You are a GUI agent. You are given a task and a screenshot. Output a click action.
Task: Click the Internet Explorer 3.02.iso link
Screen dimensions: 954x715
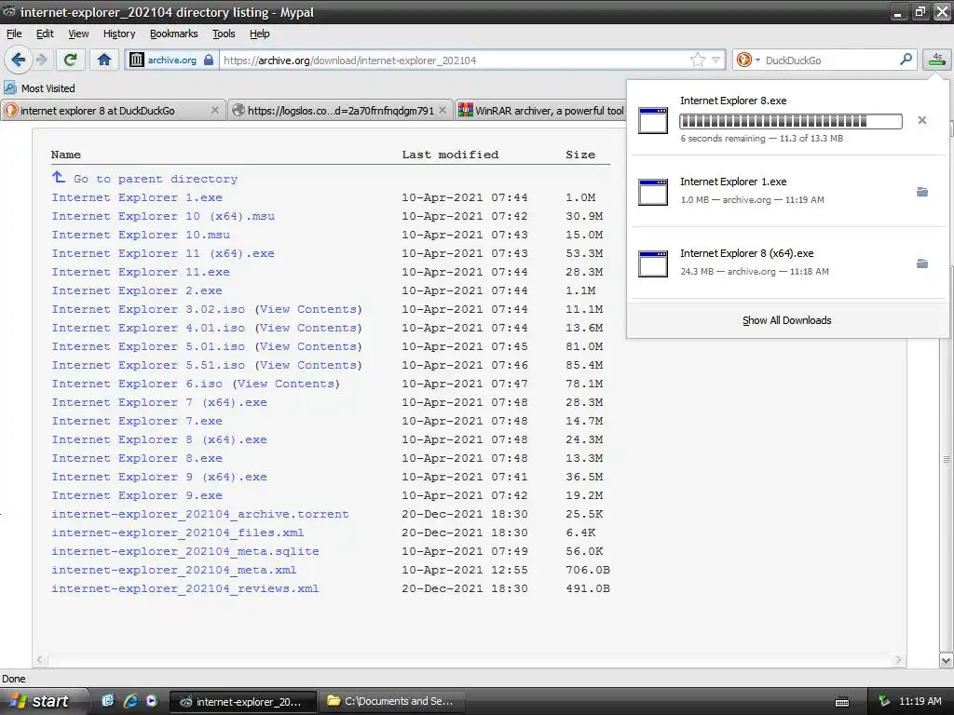click(x=148, y=309)
